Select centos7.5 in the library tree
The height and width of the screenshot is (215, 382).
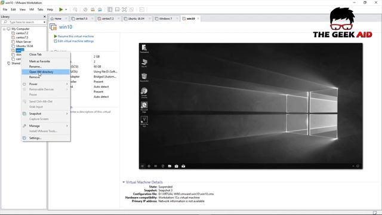coord(22,37)
